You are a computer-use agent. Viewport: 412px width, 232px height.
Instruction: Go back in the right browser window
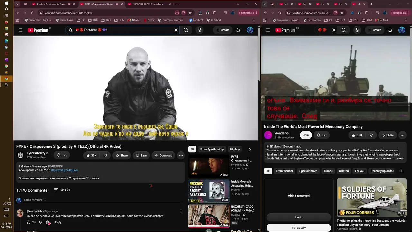pos(265,13)
